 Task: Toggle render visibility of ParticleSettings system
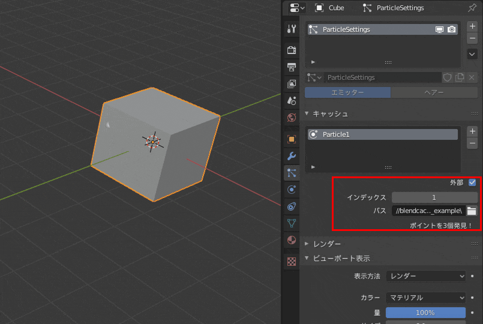point(452,29)
